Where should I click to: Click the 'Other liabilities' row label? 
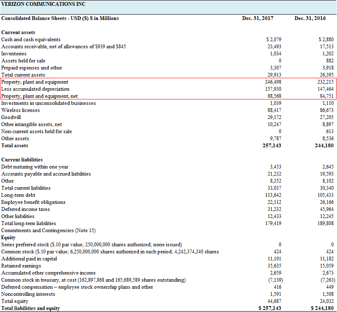click(x=18, y=216)
